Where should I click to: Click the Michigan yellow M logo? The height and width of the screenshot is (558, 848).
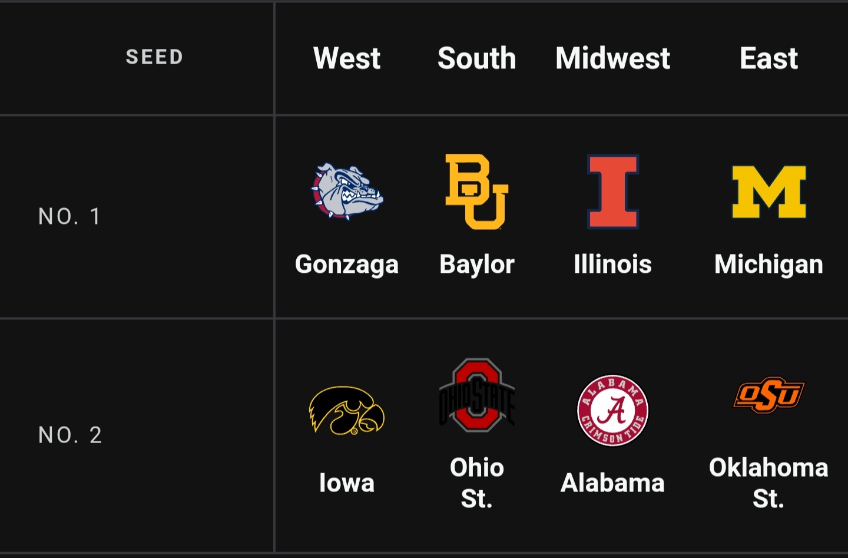(x=768, y=191)
